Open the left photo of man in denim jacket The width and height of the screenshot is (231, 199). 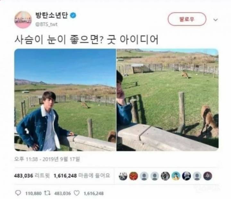pyautogui.click(x=65, y=100)
